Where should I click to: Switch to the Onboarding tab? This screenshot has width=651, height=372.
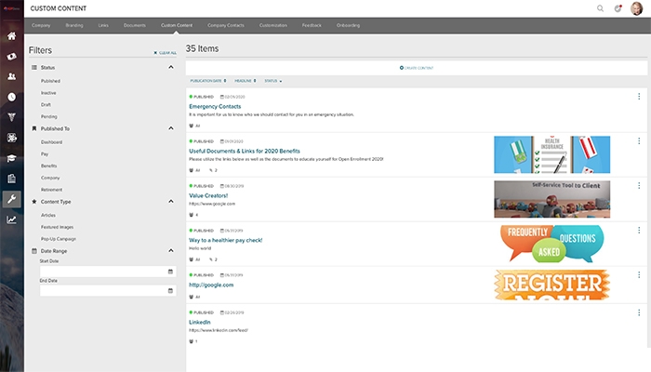[348, 25]
